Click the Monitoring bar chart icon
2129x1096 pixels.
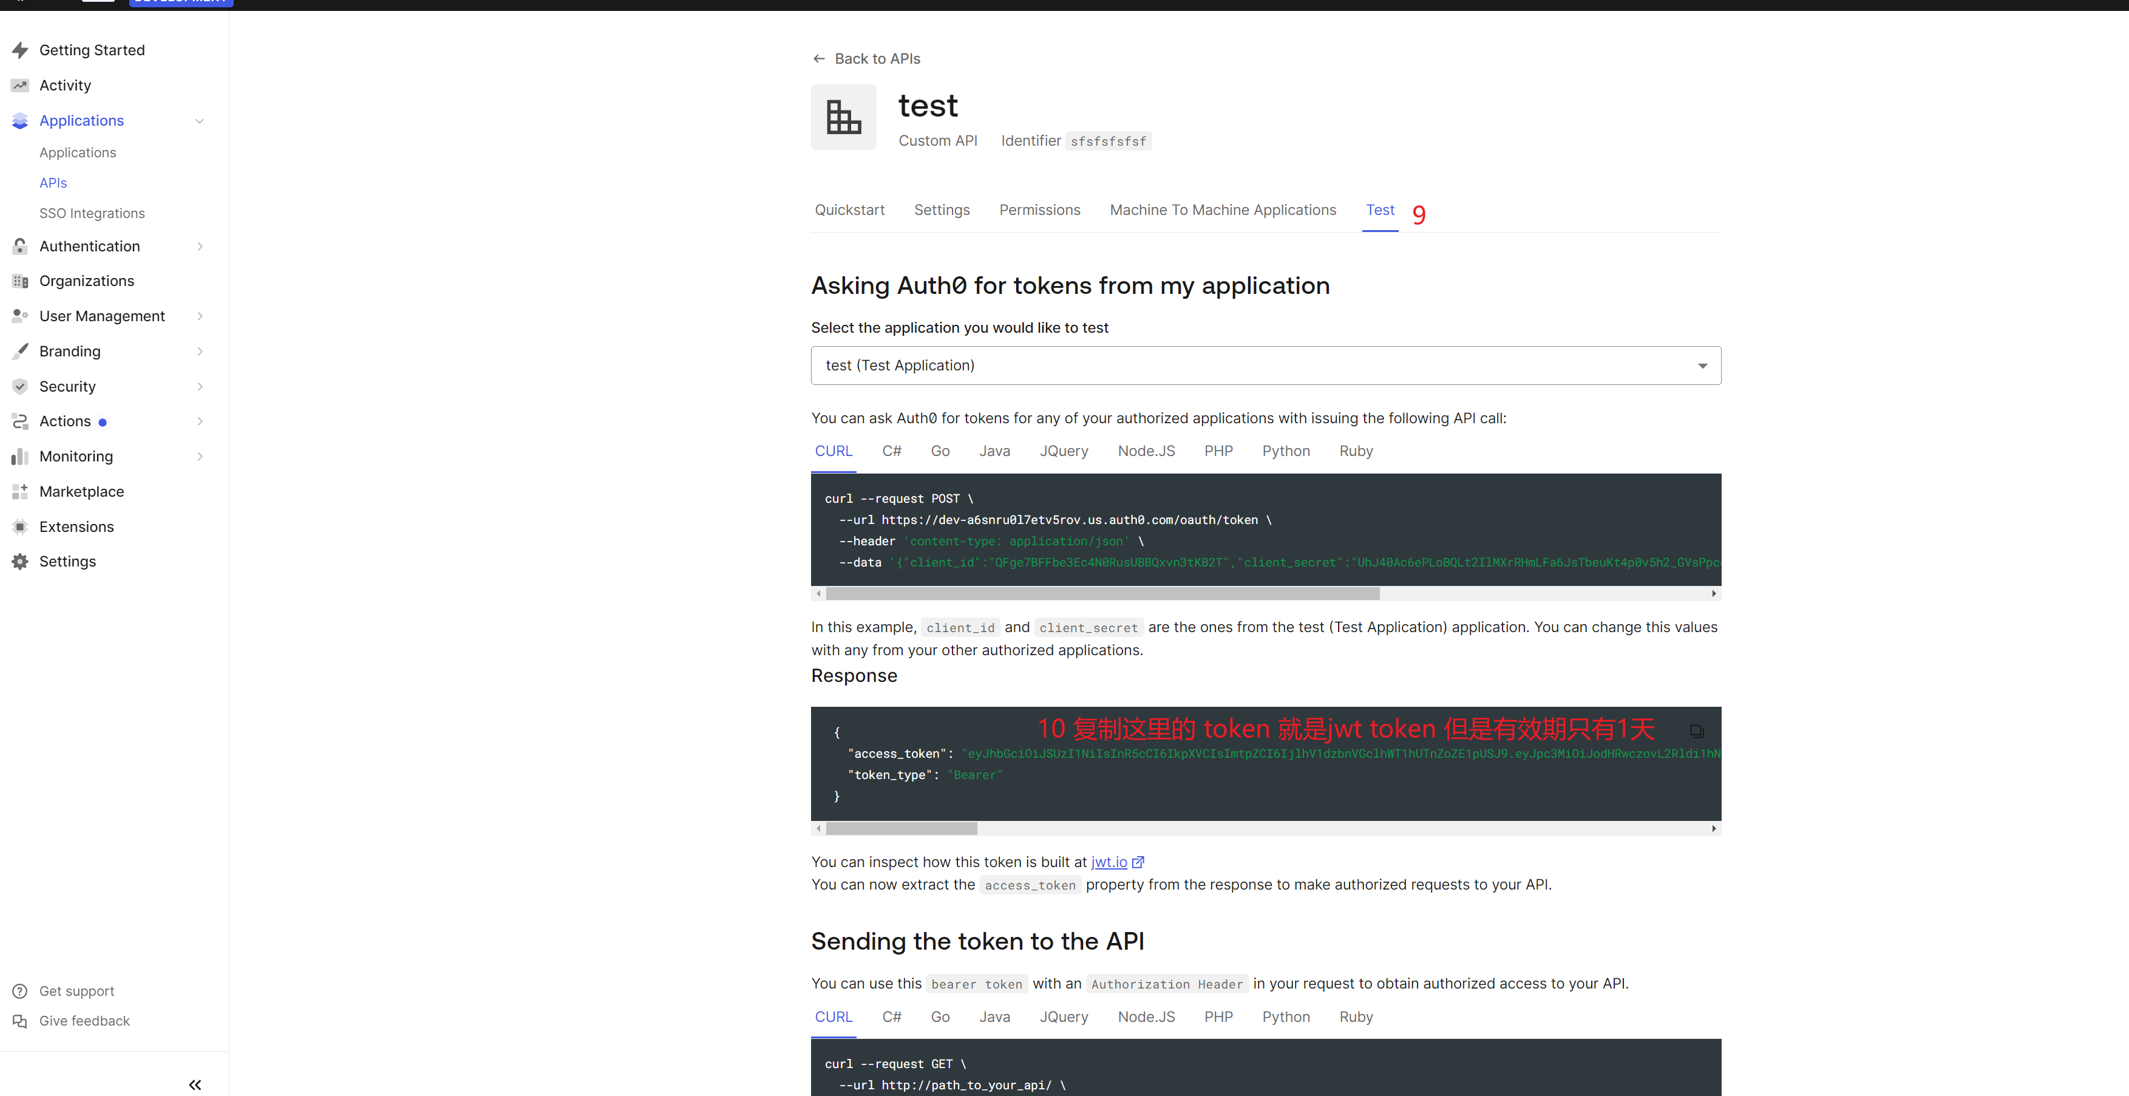[x=20, y=456]
